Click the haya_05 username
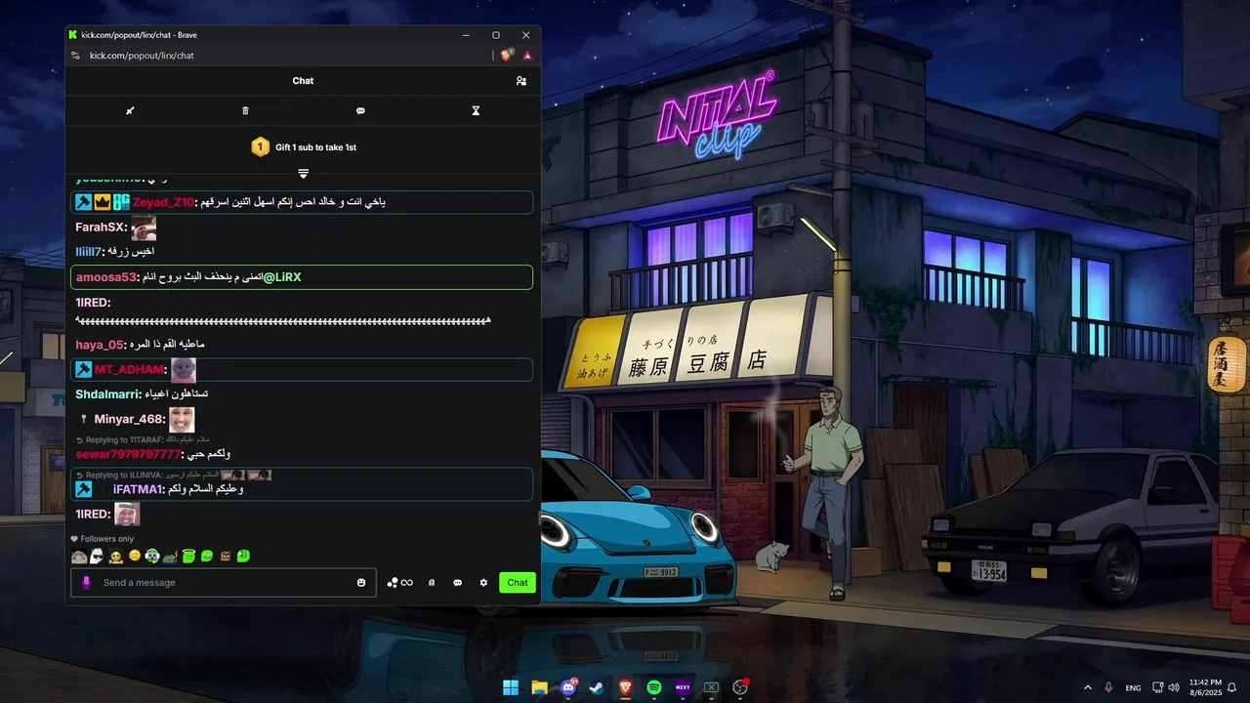The height and width of the screenshot is (703, 1250). click(x=100, y=345)
